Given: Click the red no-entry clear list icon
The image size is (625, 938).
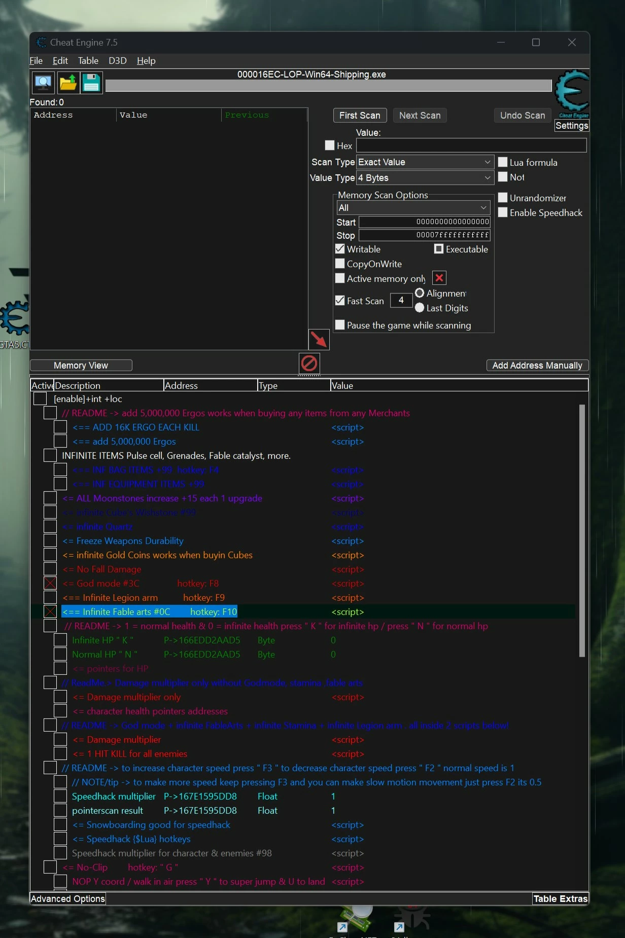Looking at the screenshot, I should [x=309, y=364].
